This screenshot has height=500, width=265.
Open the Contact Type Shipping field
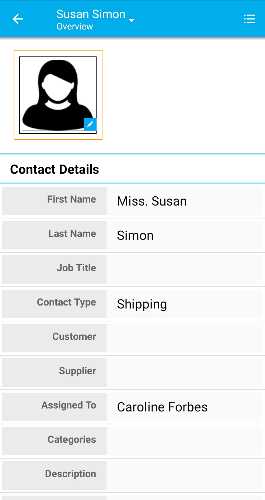tap(184, 304)
